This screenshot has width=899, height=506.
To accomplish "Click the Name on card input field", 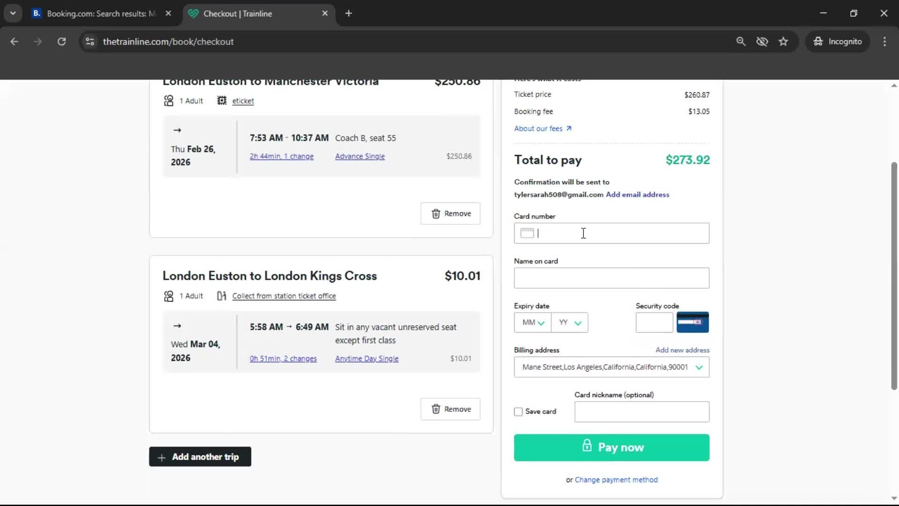I will pyautogui.click(x=612, y=278).
